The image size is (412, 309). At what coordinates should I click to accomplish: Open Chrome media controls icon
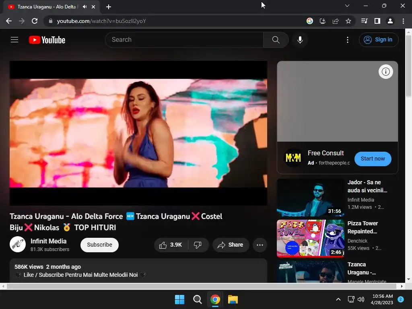[364, 21]
